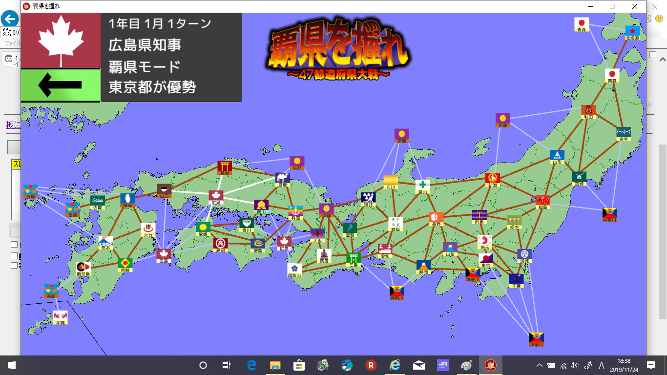667x375 pixels.
Task: Open the Mail app from the taskbar
Action: tap(418, 365)
